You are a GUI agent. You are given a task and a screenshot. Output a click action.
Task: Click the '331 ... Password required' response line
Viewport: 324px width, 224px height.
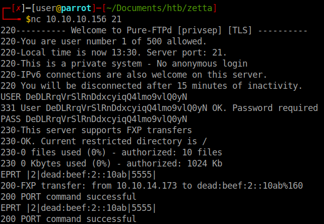coord(159,108)
